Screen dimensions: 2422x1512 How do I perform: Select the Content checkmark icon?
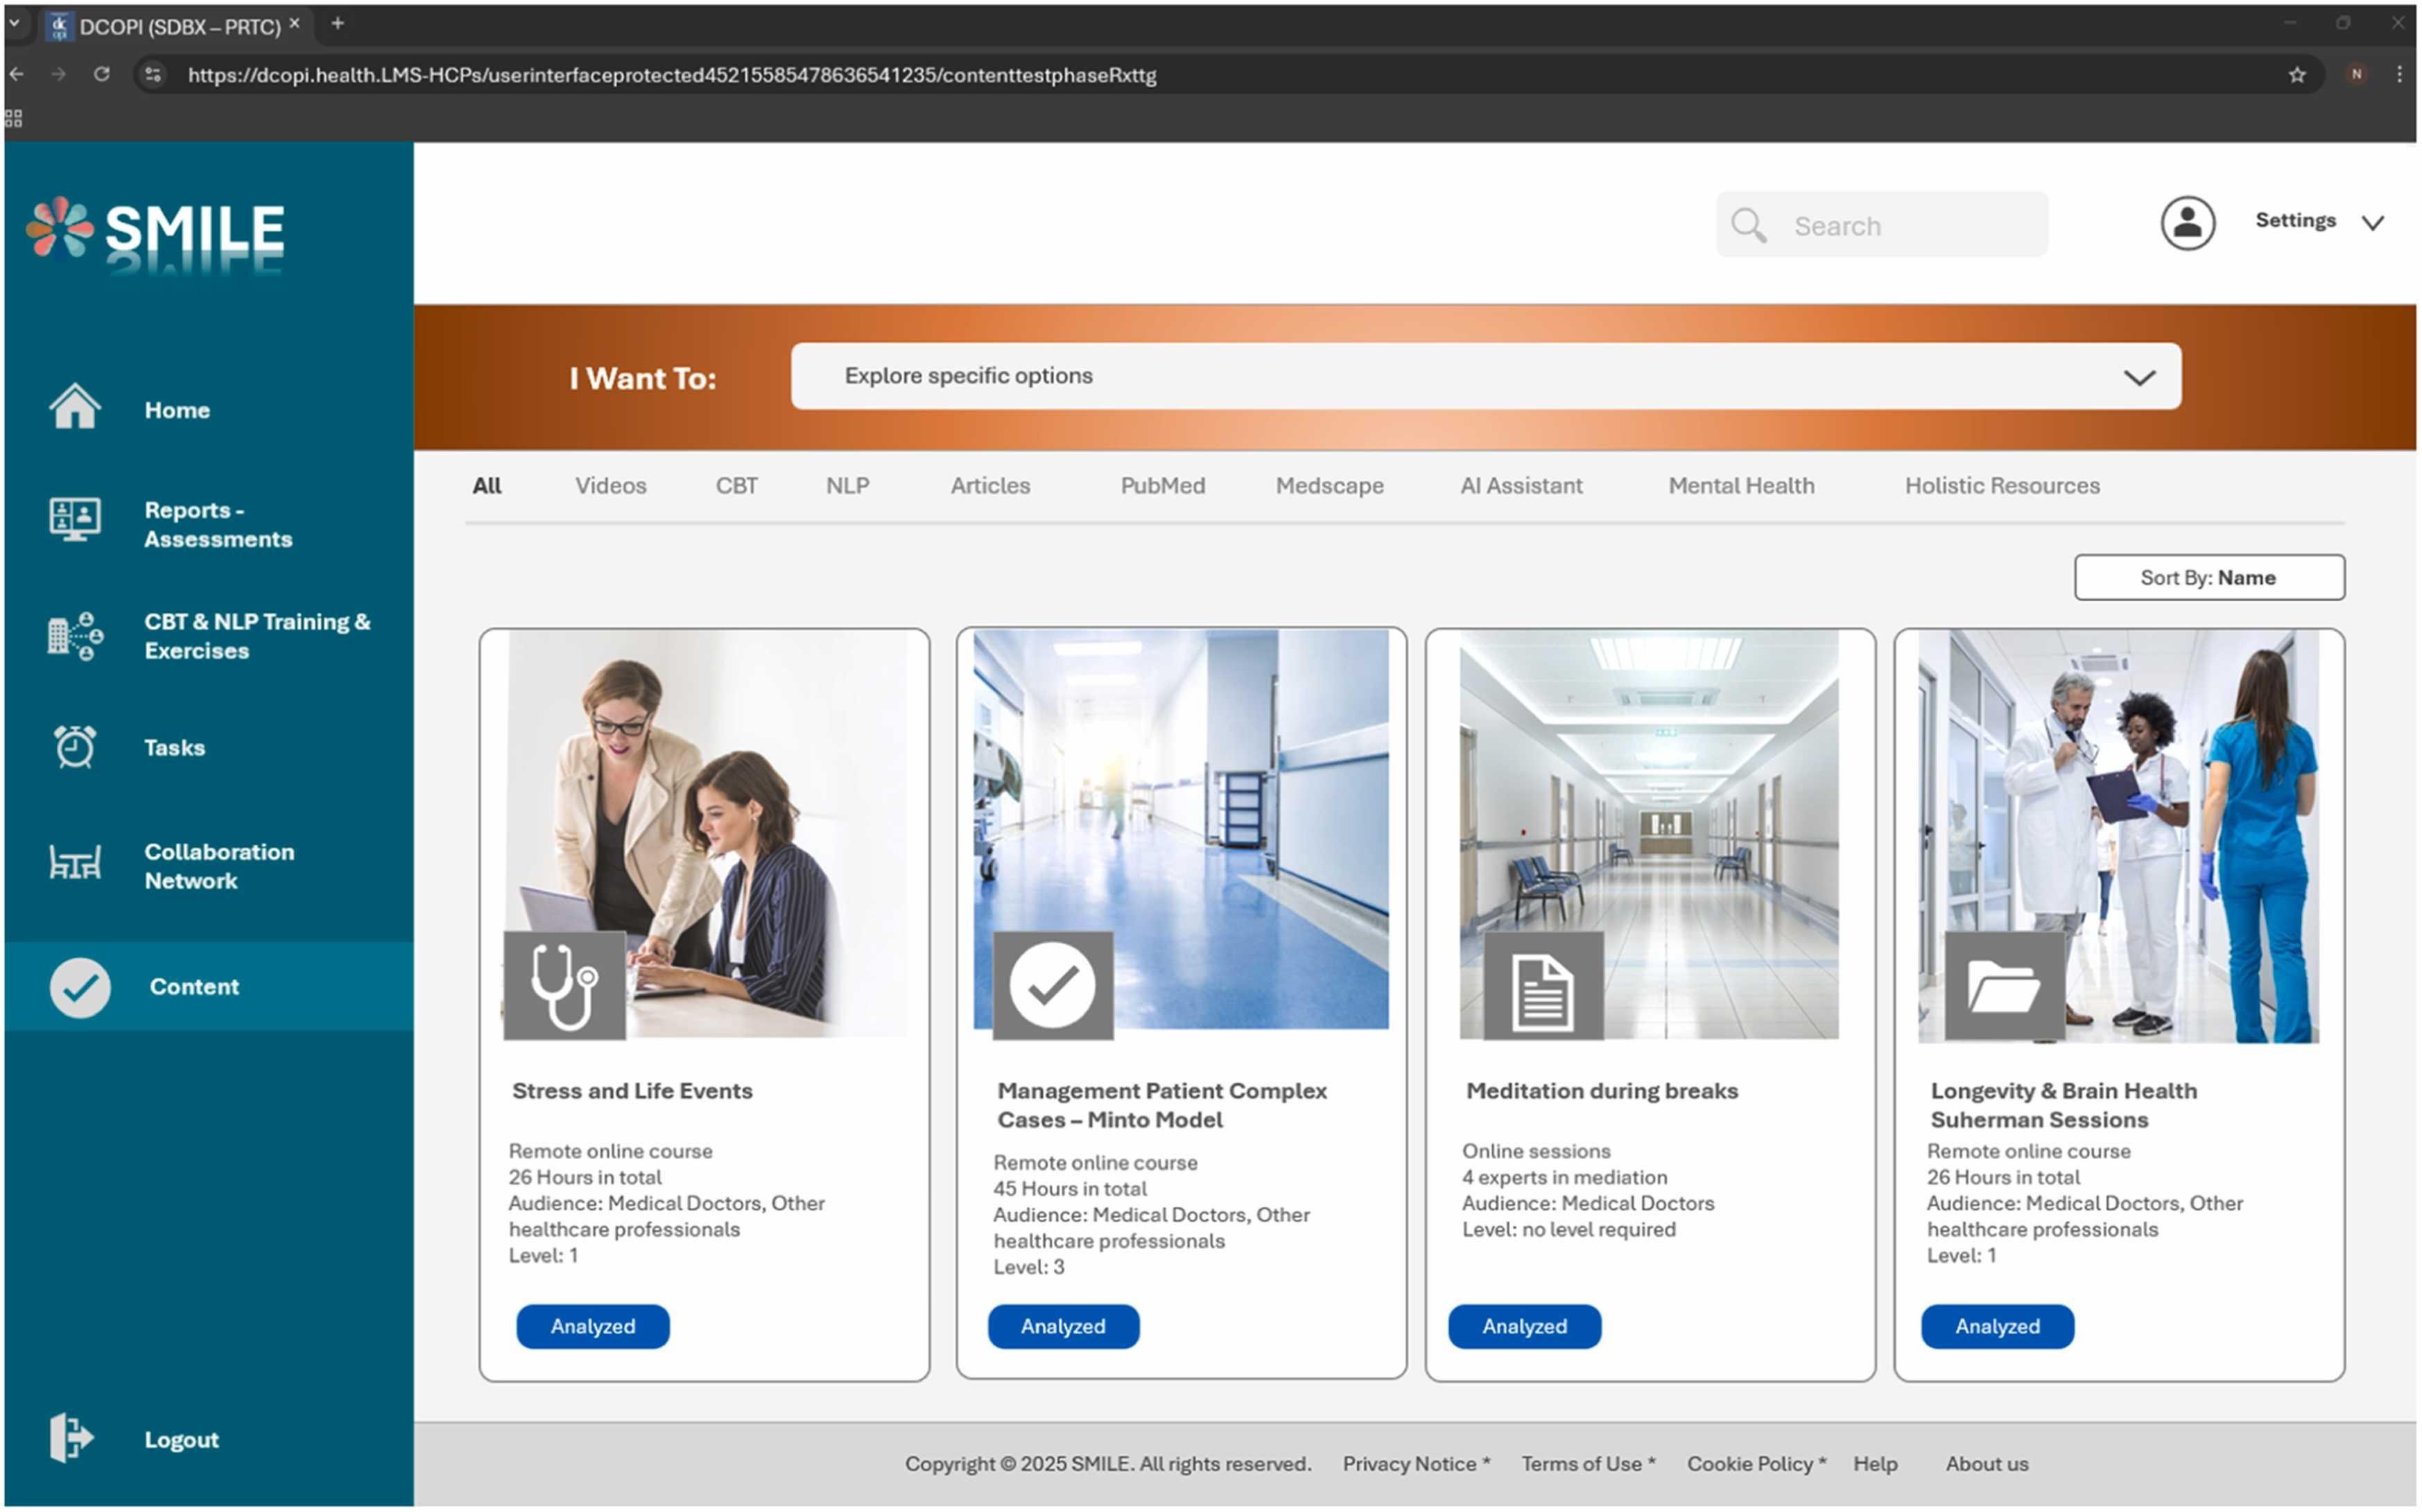tap(80, 988)
